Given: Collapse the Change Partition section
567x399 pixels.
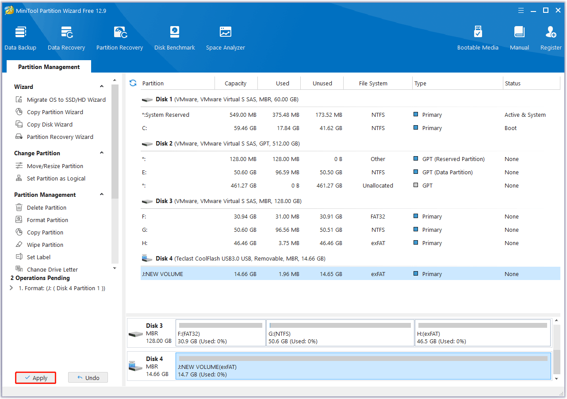Looking at the screenshot, I should tap(102, 153).
